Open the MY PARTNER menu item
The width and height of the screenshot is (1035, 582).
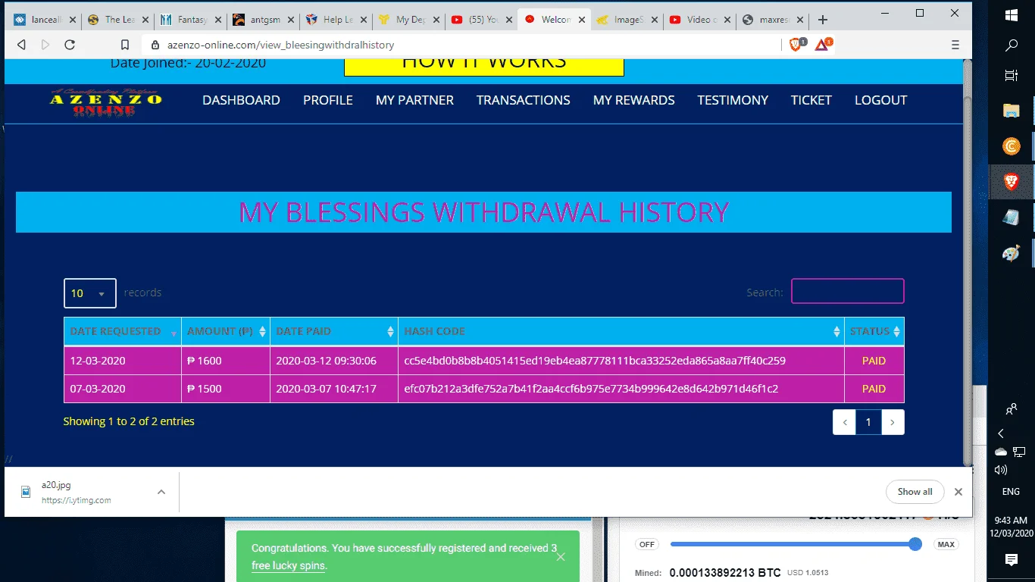(x=414, y=100)
